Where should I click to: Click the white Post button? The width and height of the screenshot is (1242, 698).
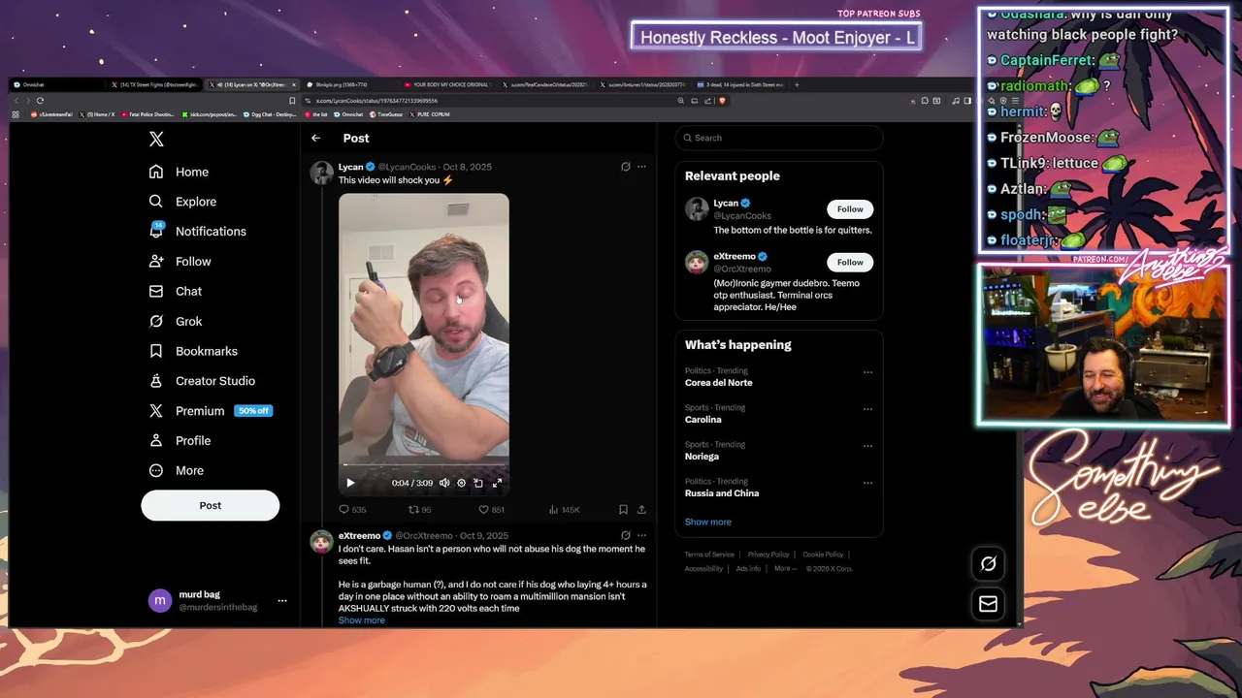coord(211,505)
